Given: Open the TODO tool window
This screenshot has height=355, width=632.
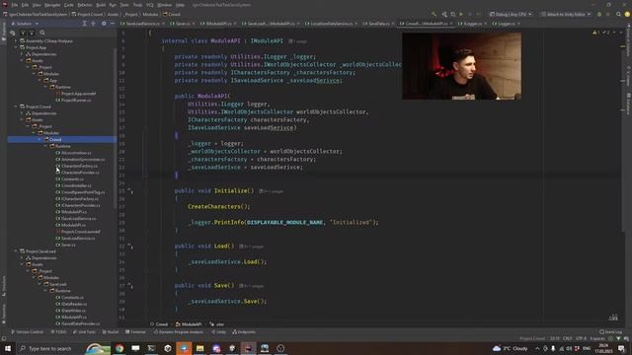Looking at the screenshot, I should [x=59, y=332].
